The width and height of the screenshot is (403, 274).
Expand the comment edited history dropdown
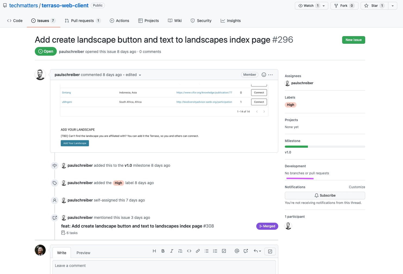pyautogui.click(x=140, y=75)
